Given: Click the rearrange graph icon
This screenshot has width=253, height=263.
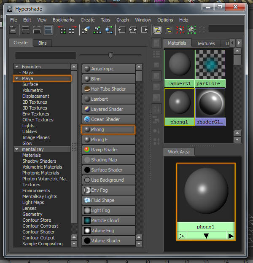Looking at the screenshot, I should point(97,30).
